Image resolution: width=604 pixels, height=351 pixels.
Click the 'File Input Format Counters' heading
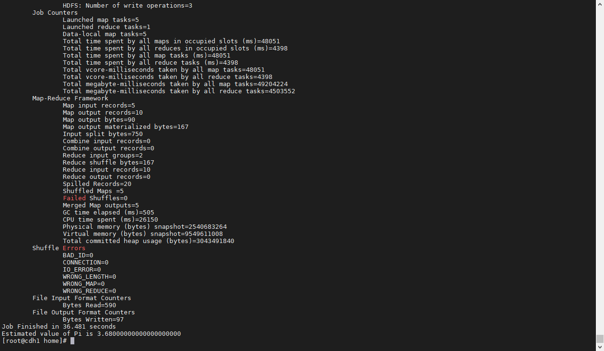pyautogui.click(x=82, y=298)
